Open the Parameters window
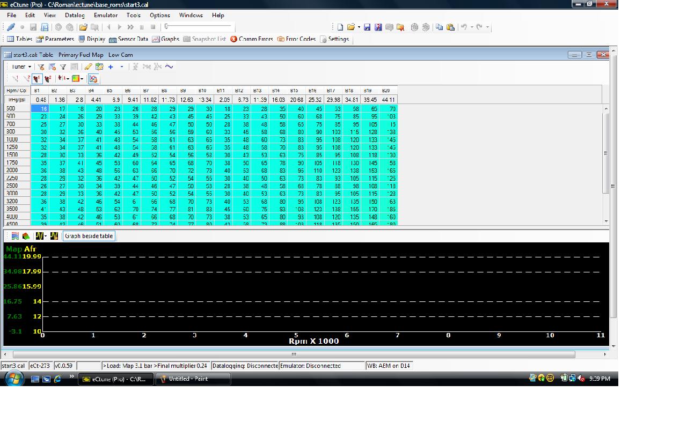 [x=55, y=39]
